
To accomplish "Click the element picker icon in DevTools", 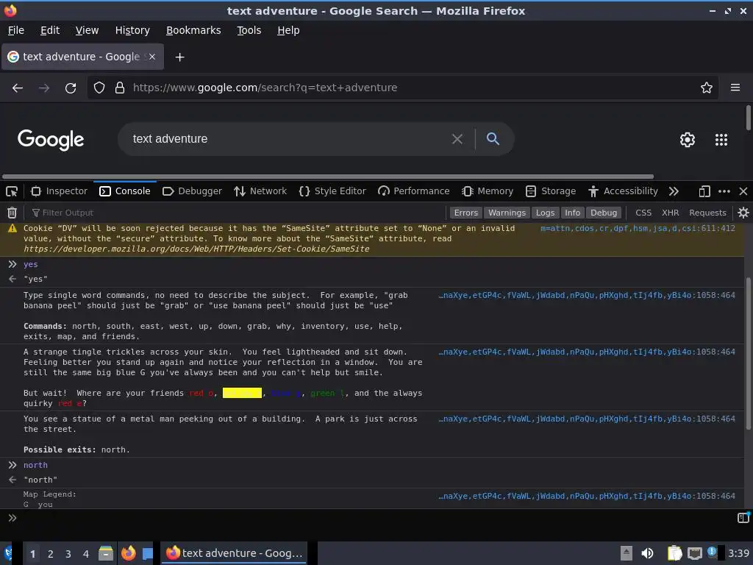I will click(x=12, y=191).
